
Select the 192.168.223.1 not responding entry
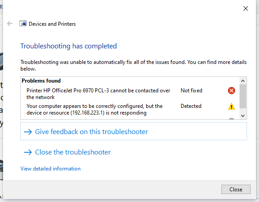[x=94, y=109]
